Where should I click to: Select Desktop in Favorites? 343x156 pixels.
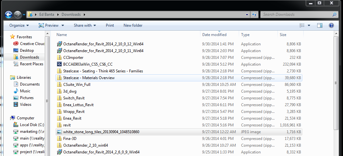coord(24,50)
